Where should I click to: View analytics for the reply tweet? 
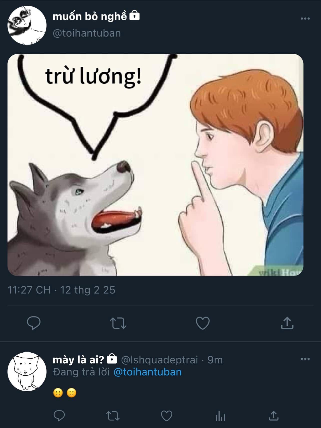click(x=220, y=416)
